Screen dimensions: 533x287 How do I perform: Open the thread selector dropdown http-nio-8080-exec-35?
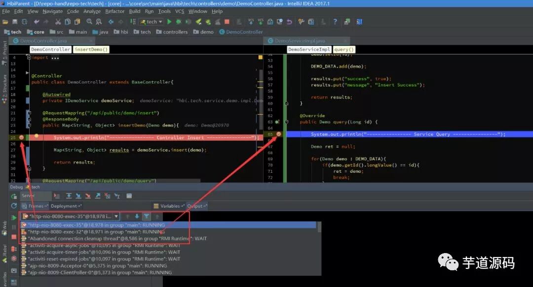71,216
